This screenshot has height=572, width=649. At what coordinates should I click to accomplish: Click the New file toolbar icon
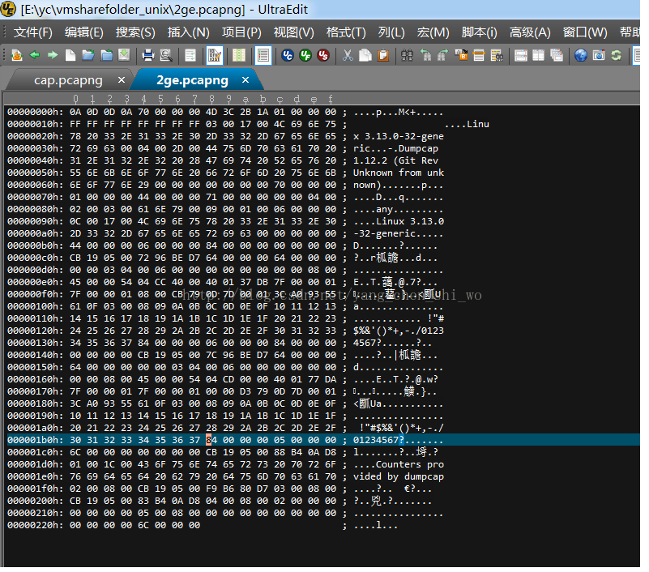70,55
